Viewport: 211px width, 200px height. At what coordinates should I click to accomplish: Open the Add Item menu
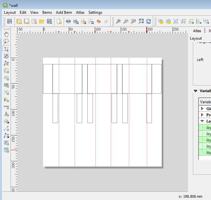point(64,12)
